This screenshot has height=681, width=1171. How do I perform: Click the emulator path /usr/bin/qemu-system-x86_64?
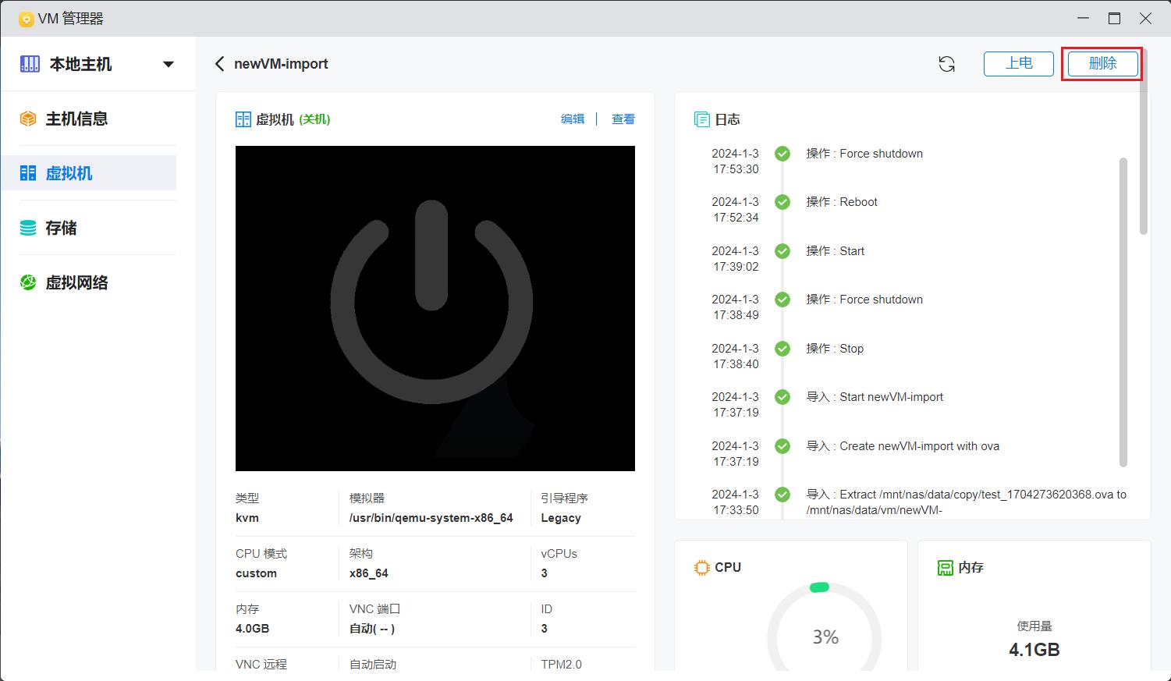pos(431,518)
